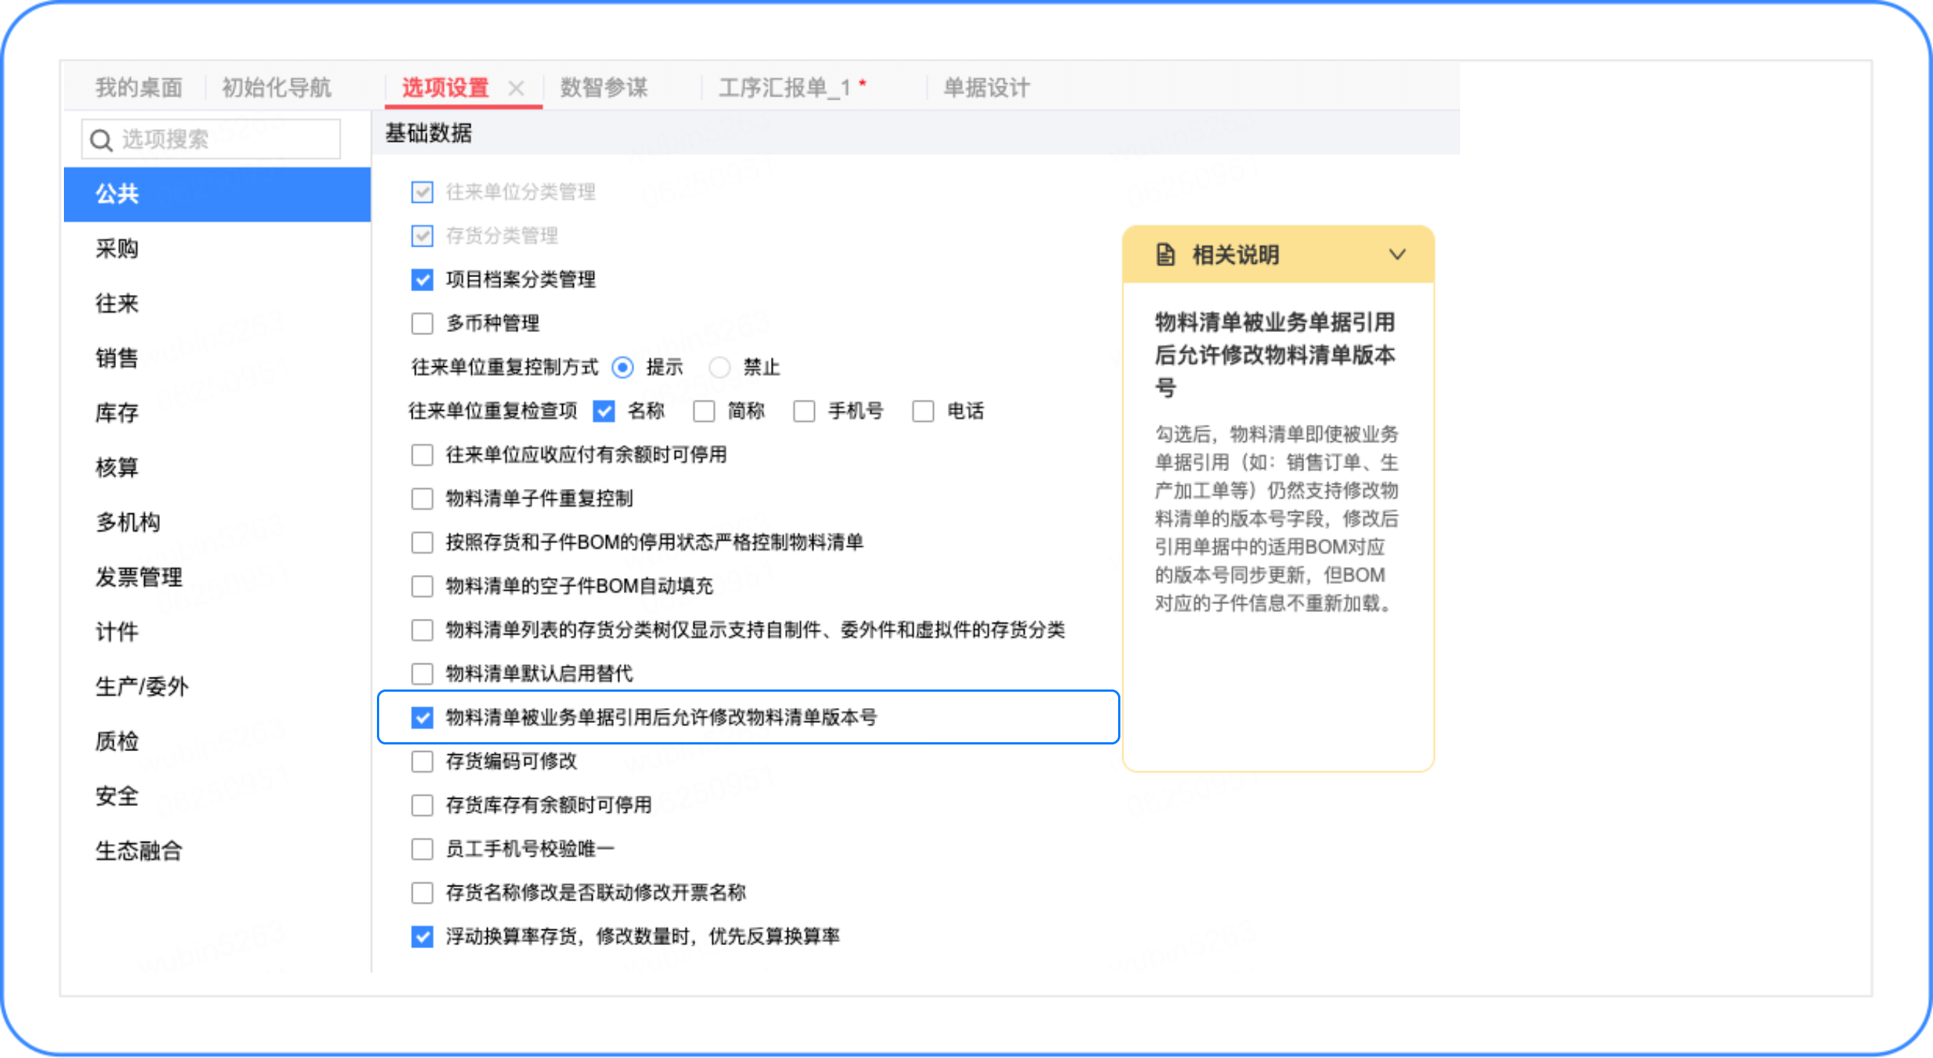Toggle 员工手机号校验唯一 checkbox
This screenshot has width=1933, height=1058.
(x=422, y=848)
